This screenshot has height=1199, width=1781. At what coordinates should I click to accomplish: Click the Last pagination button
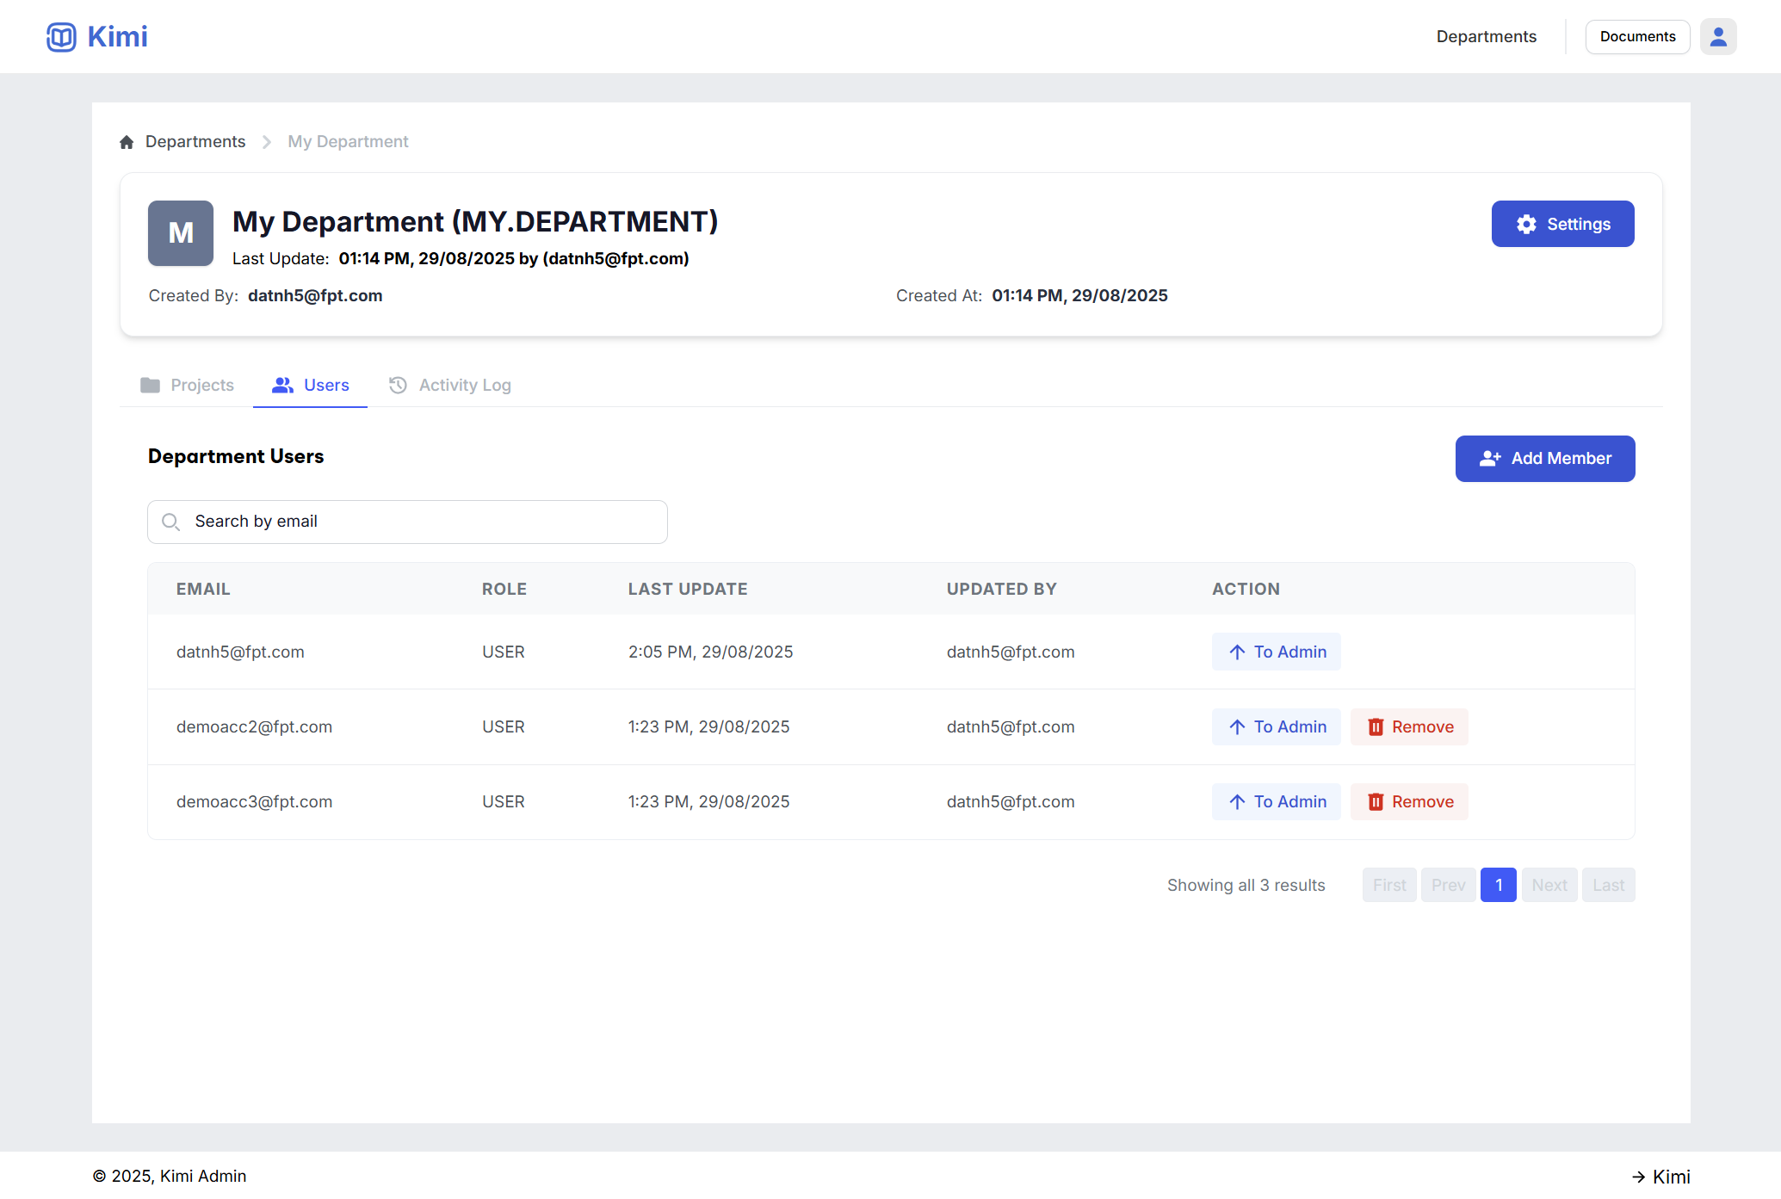click(x=1608, y=885)
